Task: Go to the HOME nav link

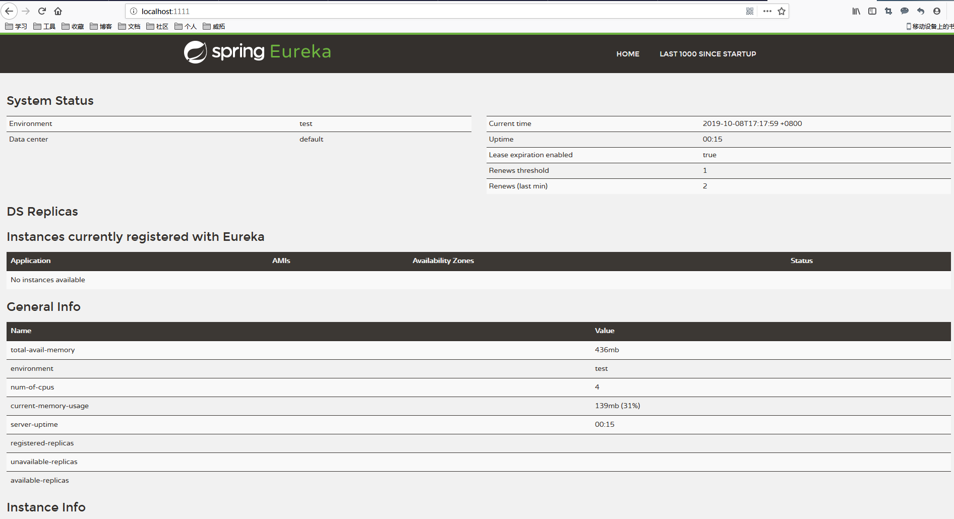Action: (x=628, y=54)
